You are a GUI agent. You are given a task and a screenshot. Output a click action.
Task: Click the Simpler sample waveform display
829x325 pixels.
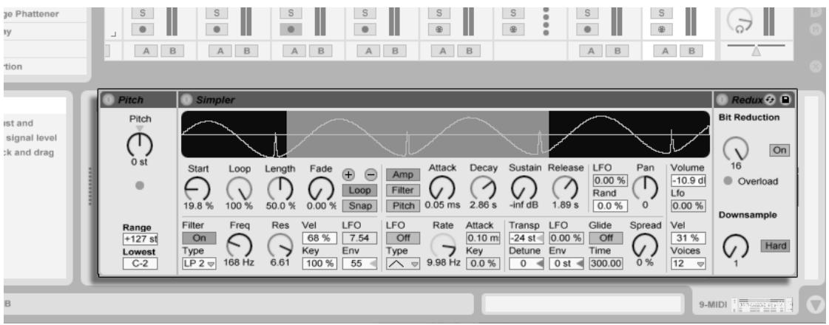445,134
